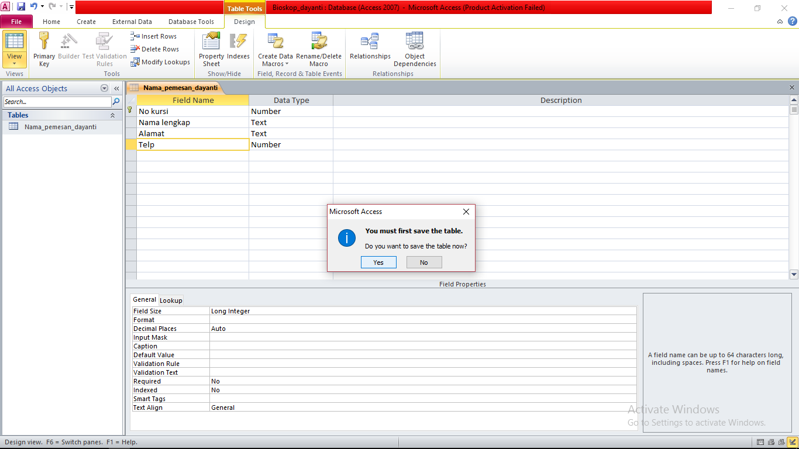
Task: Open the View dropdown arrow
Action: tap(15, 63)
